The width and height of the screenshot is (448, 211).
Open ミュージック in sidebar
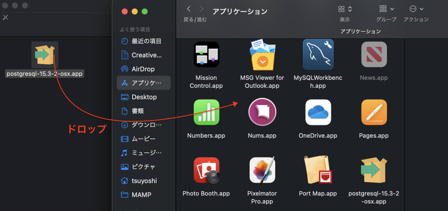click(x=144, y=153)
